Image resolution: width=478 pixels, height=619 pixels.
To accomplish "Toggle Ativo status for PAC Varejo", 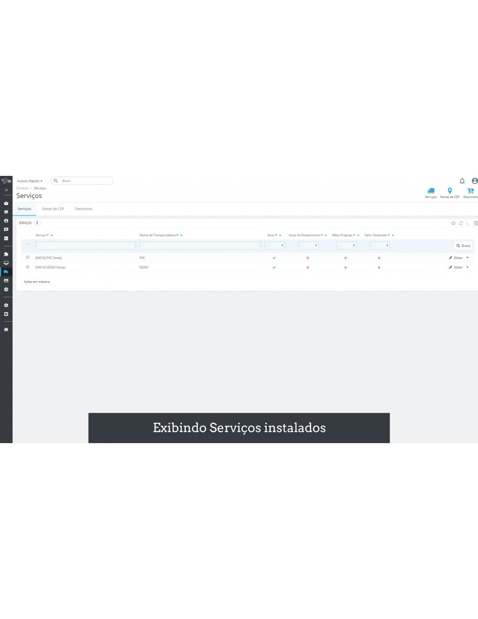I will coord(274,258).
